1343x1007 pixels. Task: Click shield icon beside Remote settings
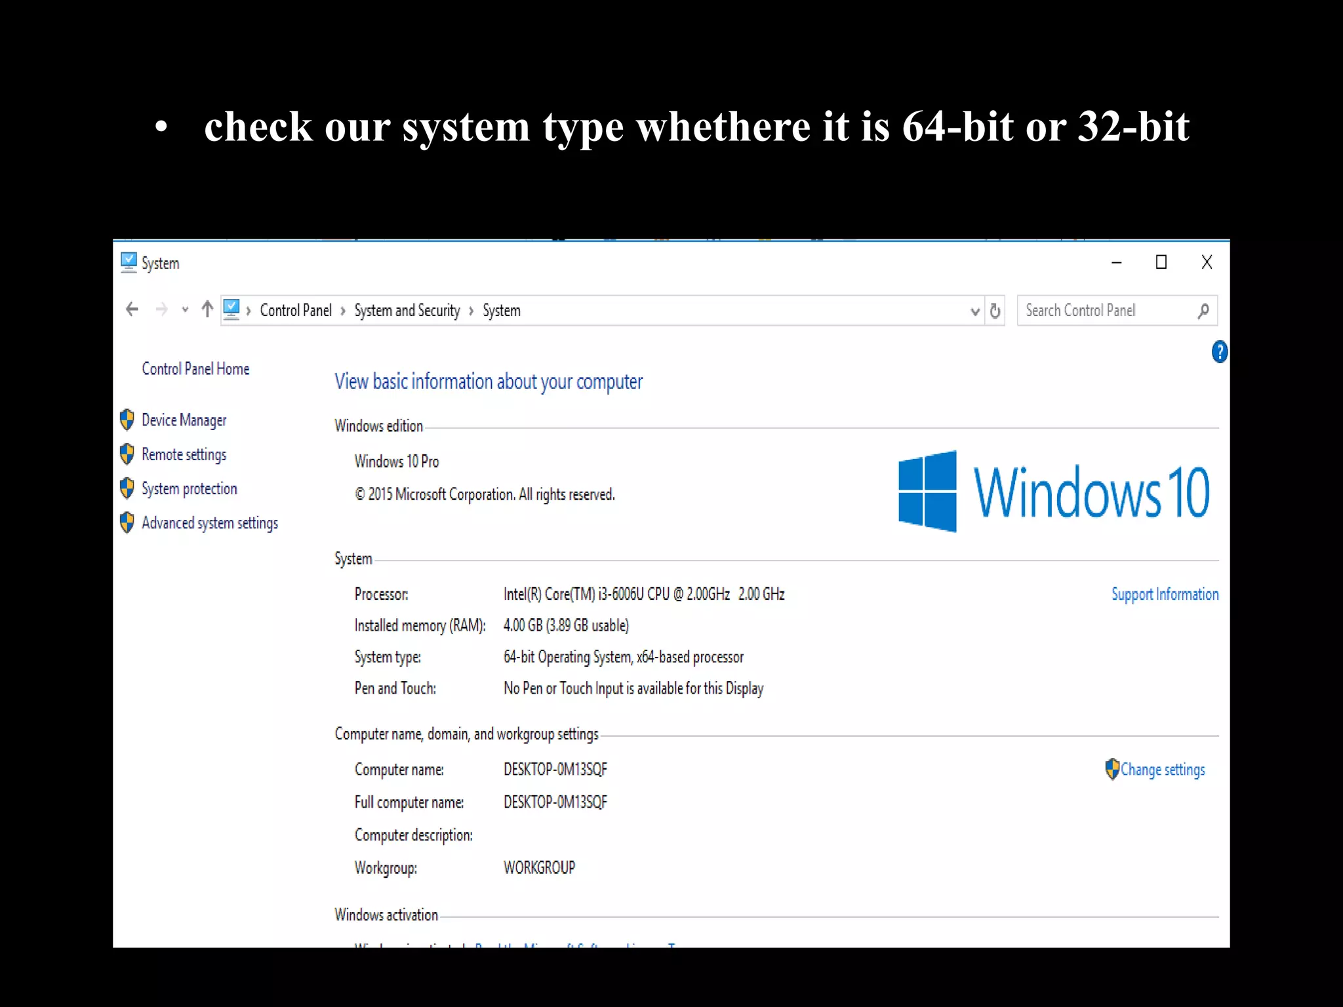click(127, 454)
